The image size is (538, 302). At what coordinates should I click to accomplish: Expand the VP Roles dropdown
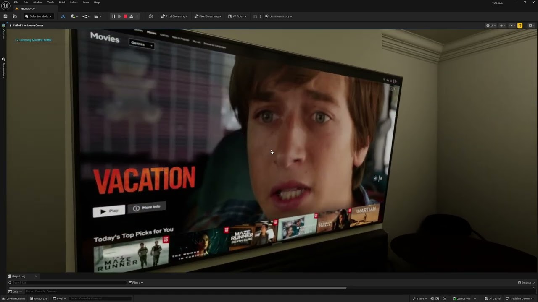237,16
